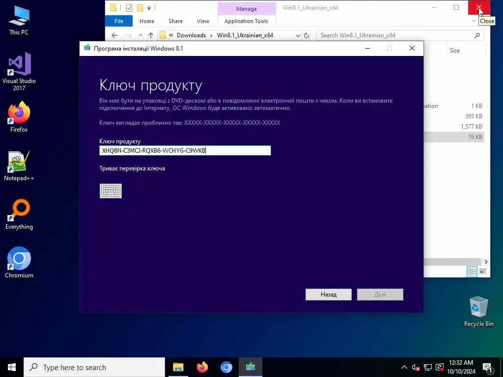Minimize the Windows 8.1 setup window
The image size is (503, 377).
pyautogui.click(x=367, y=49)
